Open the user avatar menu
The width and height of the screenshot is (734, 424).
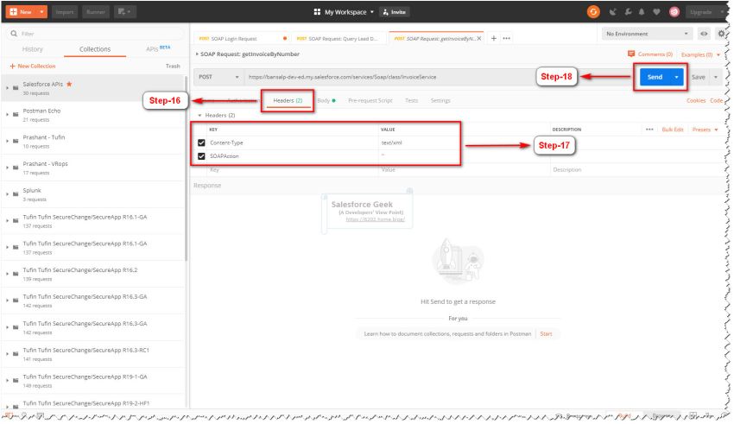[x=674, y=12]
